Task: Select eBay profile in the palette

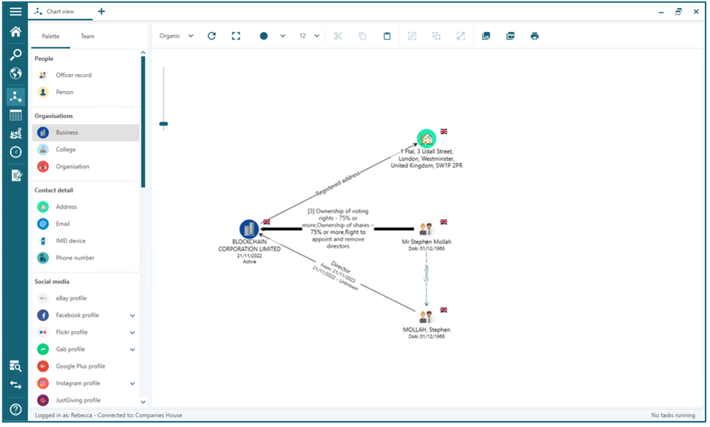Action: pyautogui.click(x=86, y=298)
